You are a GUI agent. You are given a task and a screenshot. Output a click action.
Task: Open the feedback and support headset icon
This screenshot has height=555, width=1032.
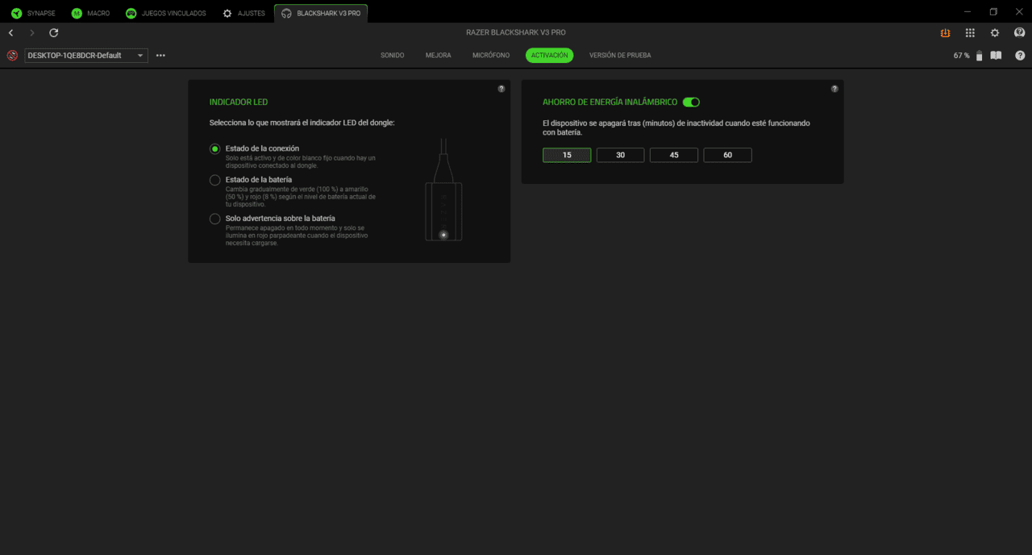(x=1020, y=33)
